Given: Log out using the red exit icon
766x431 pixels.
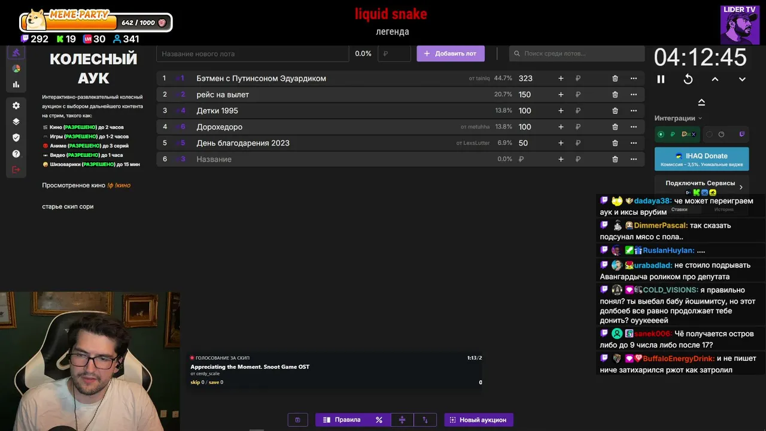Looking at the screenshot, I should click(x=16, y=170).
